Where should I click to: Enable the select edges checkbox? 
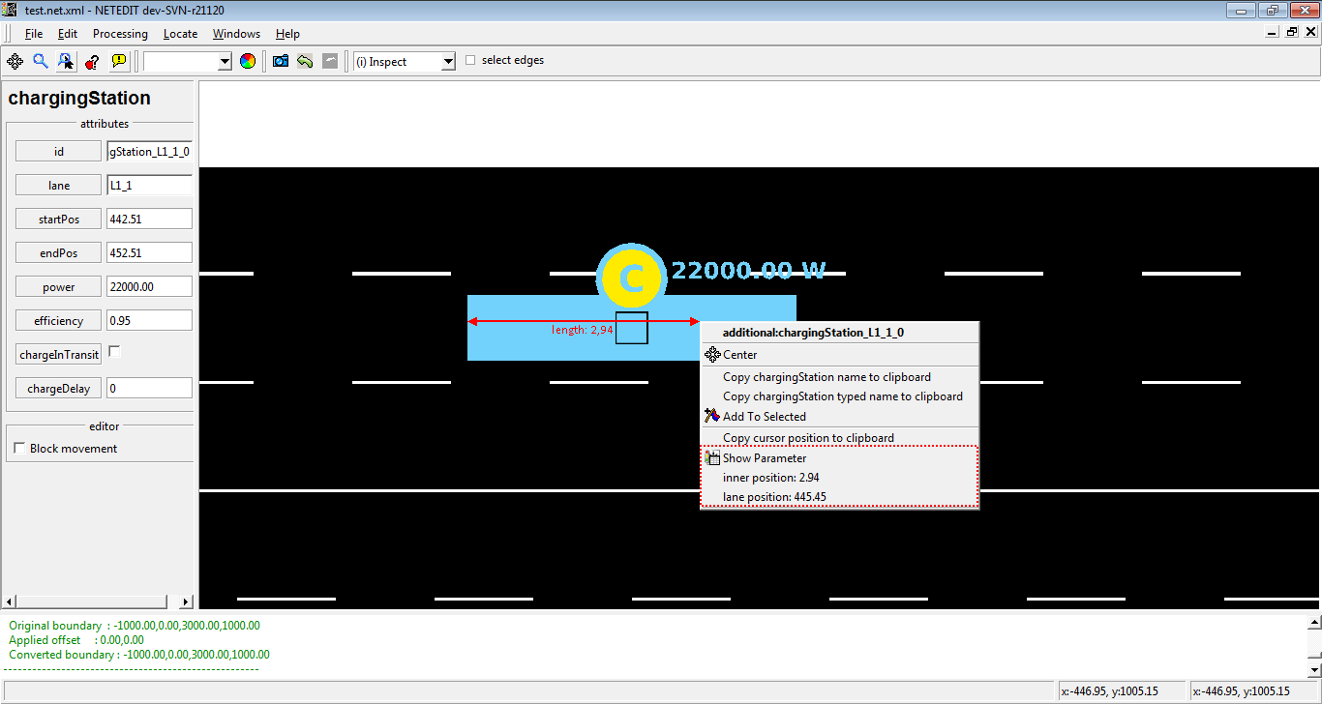click(x=471, y=60)
